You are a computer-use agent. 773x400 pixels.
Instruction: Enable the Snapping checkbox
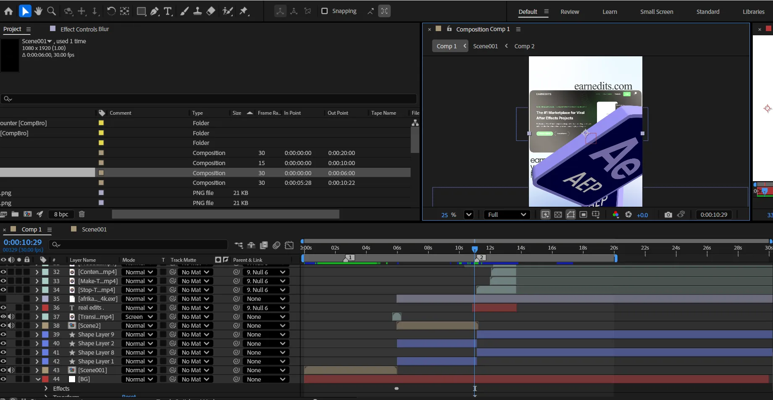[x=324, y=11]
